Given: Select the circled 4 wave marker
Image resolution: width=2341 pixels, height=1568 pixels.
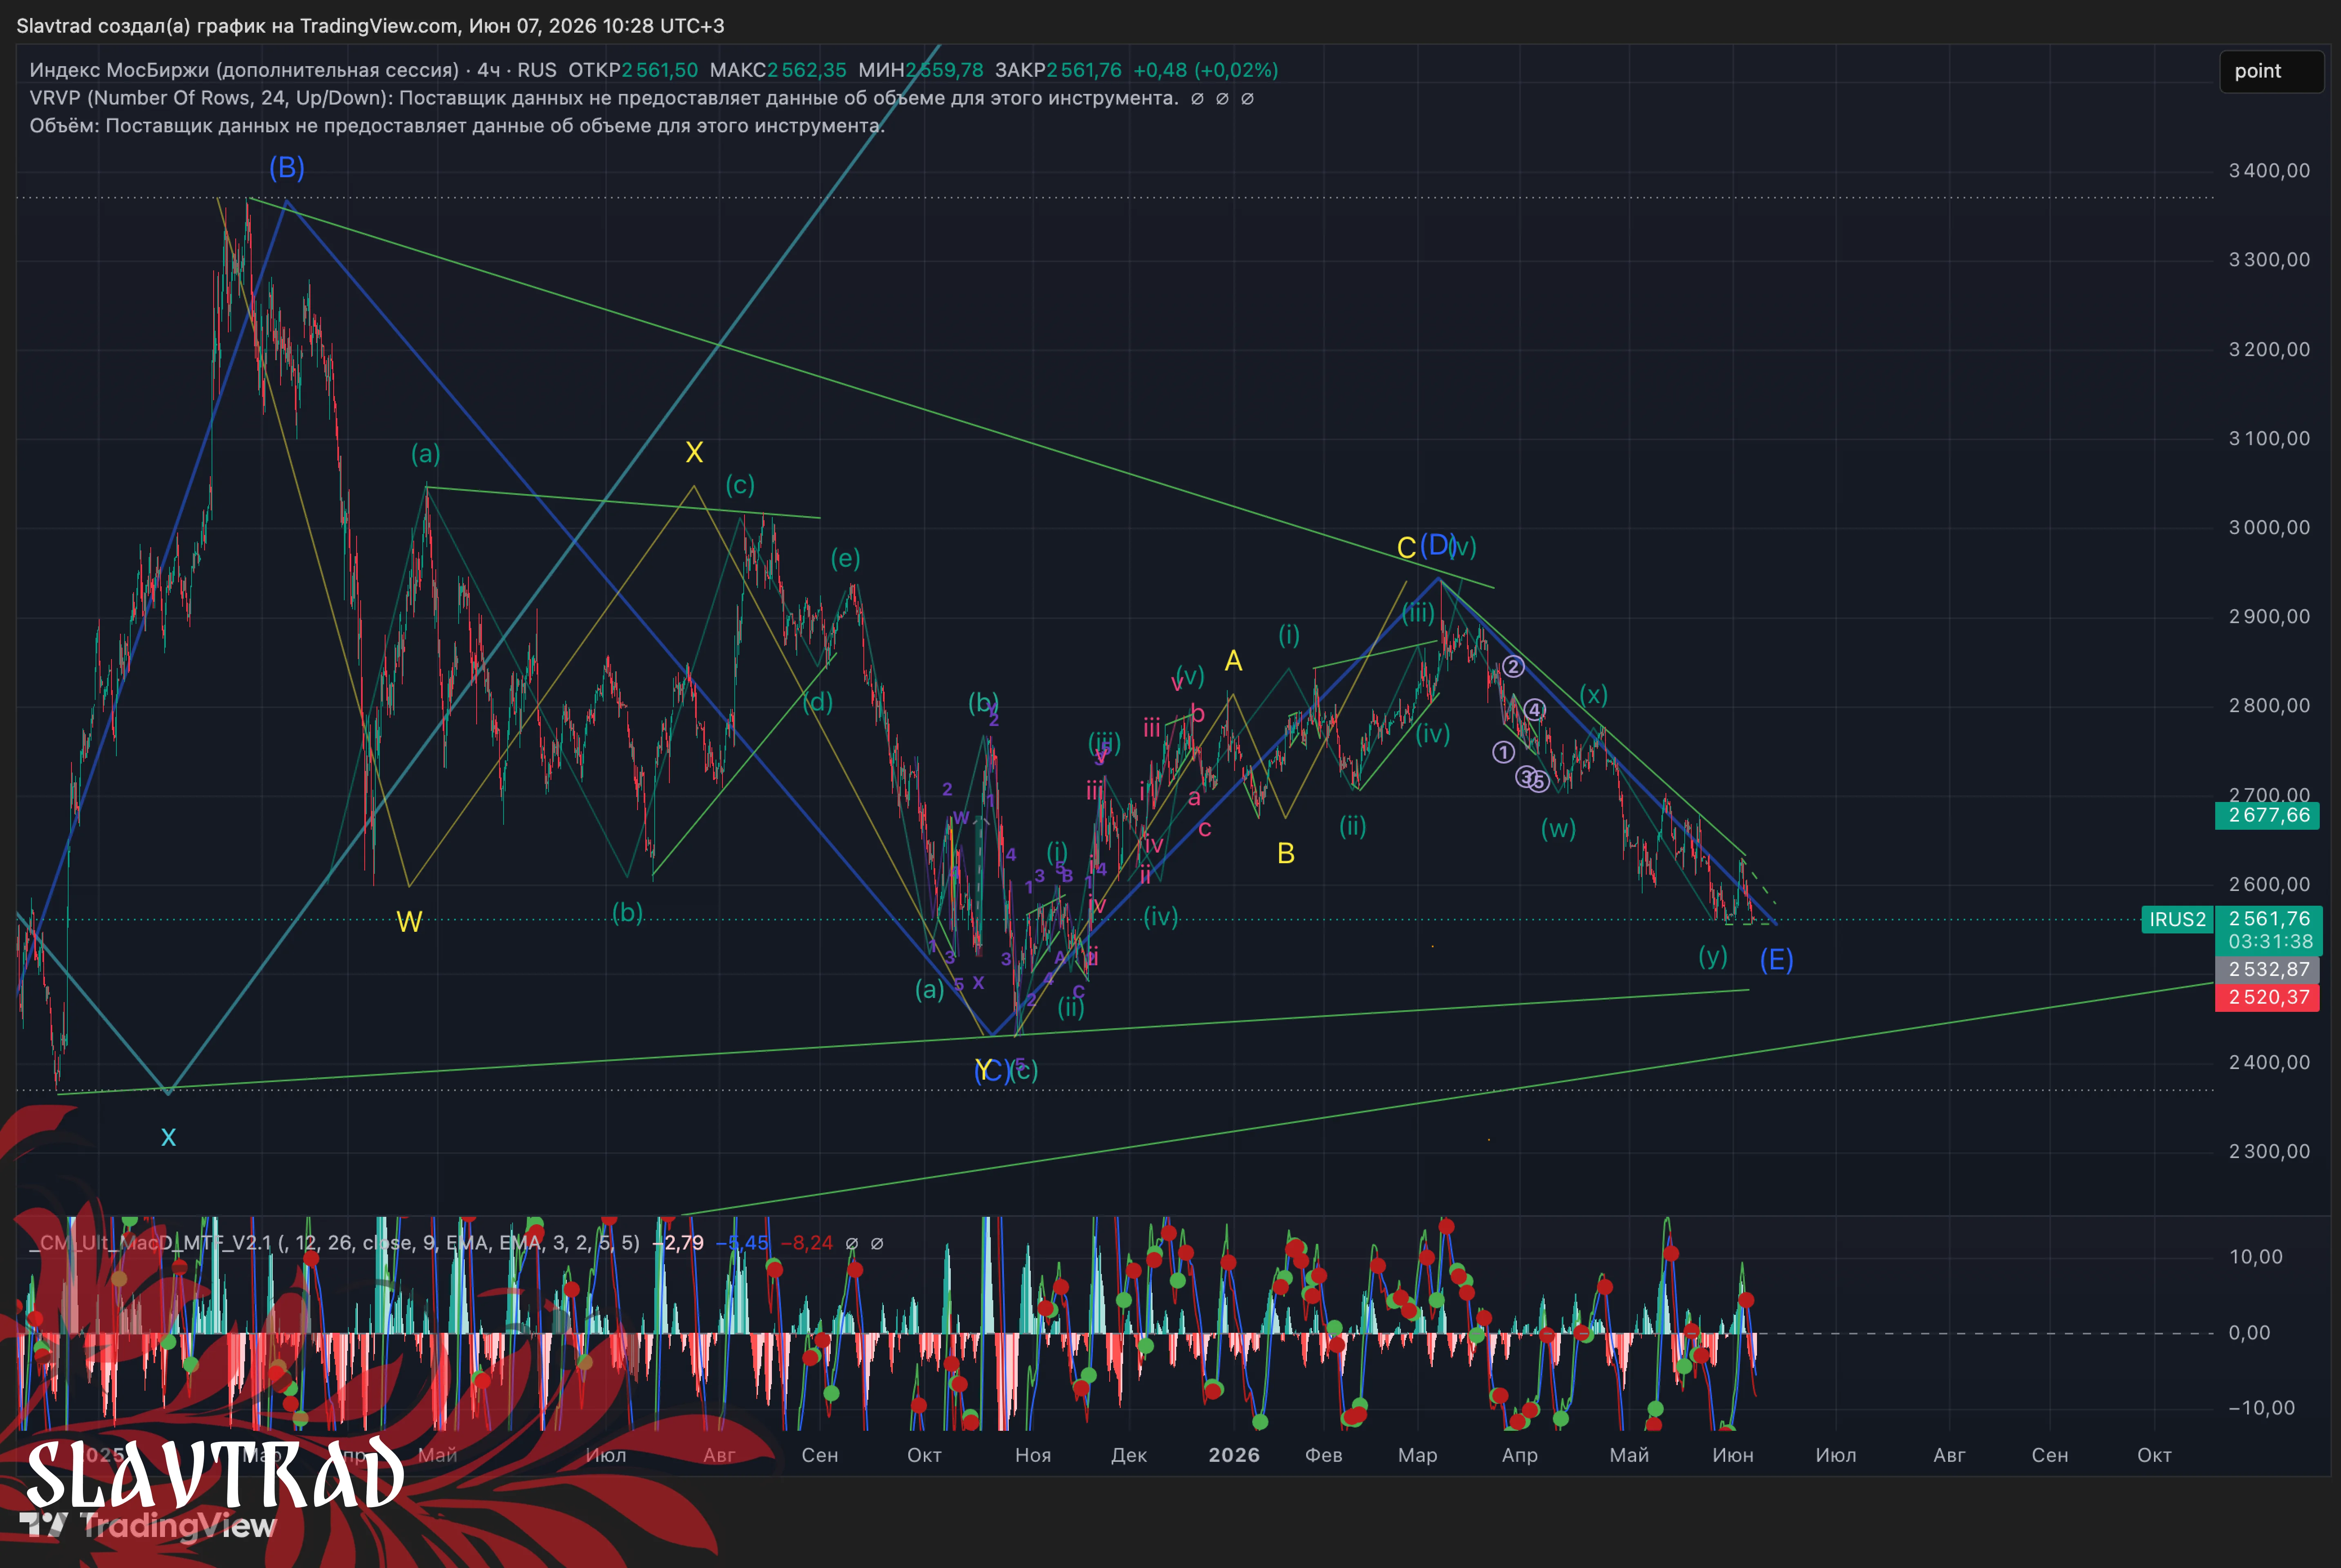Looking at the screenshot, I should click(1535, 710).
